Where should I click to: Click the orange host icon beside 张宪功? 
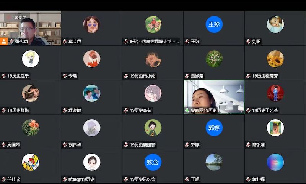(x=4, y=42)
